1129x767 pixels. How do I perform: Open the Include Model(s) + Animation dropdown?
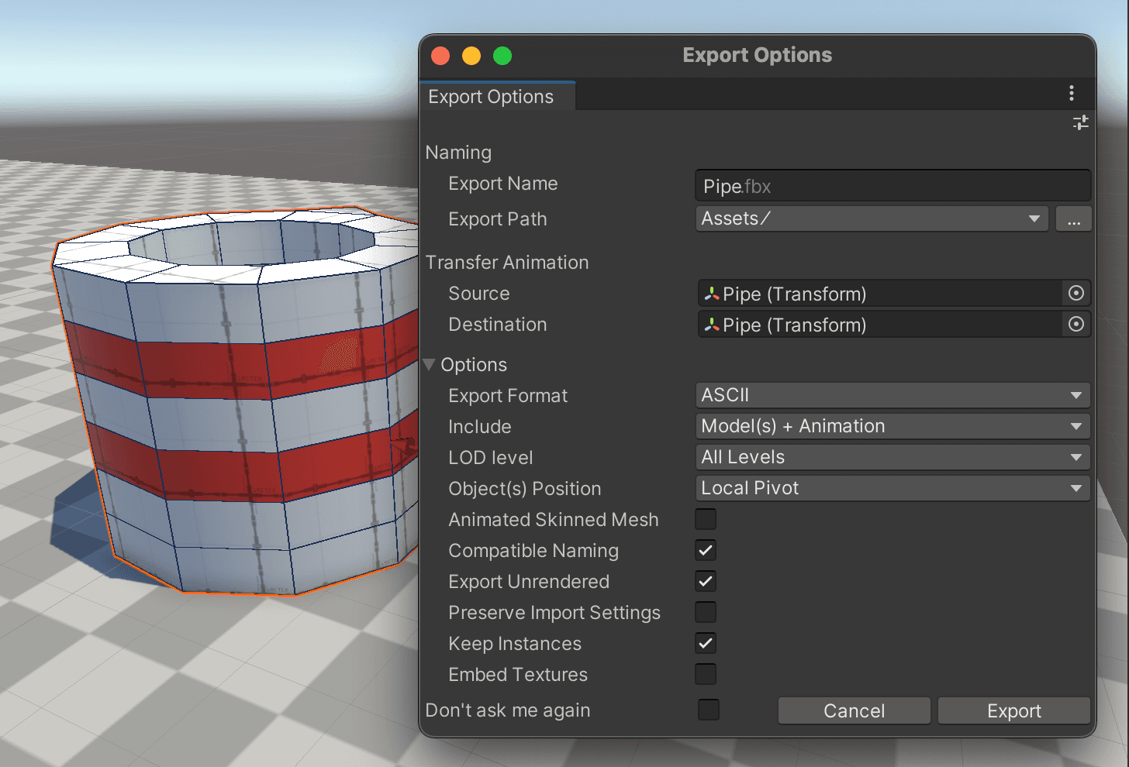point(892,426)
